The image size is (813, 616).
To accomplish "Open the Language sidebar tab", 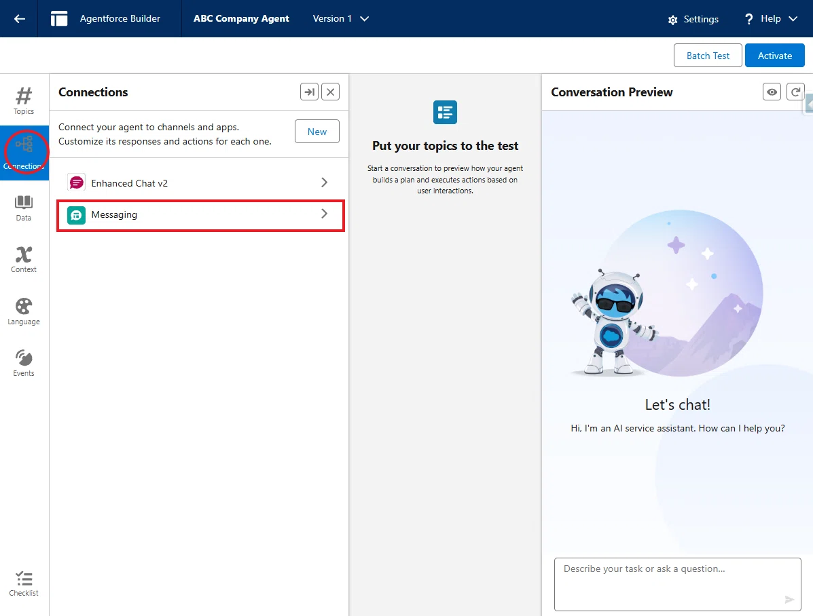I will coord(24,311).
